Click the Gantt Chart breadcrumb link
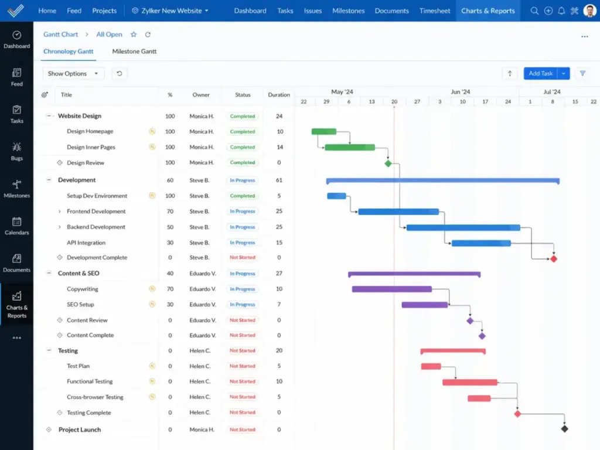This screenshot has width=600, height=450. (x=60, y=35)
